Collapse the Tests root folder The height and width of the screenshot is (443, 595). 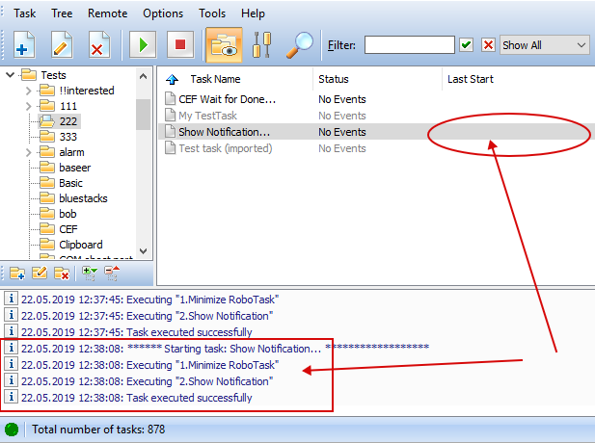[11, 75]
